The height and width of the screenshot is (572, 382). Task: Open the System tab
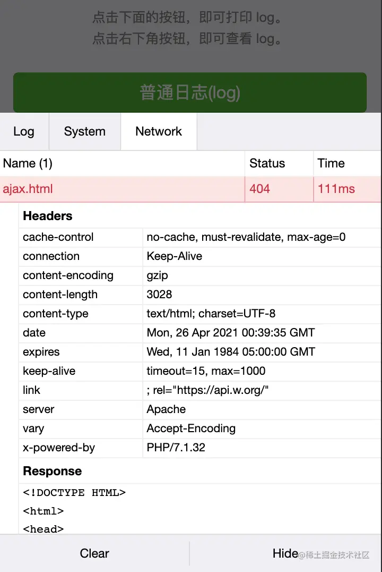(x=85, y=131)
